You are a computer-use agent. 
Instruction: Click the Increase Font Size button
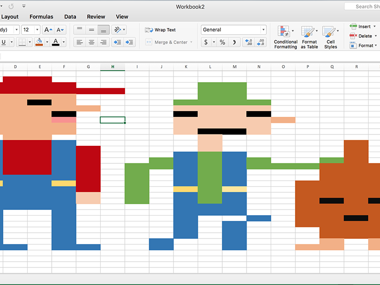48,30
